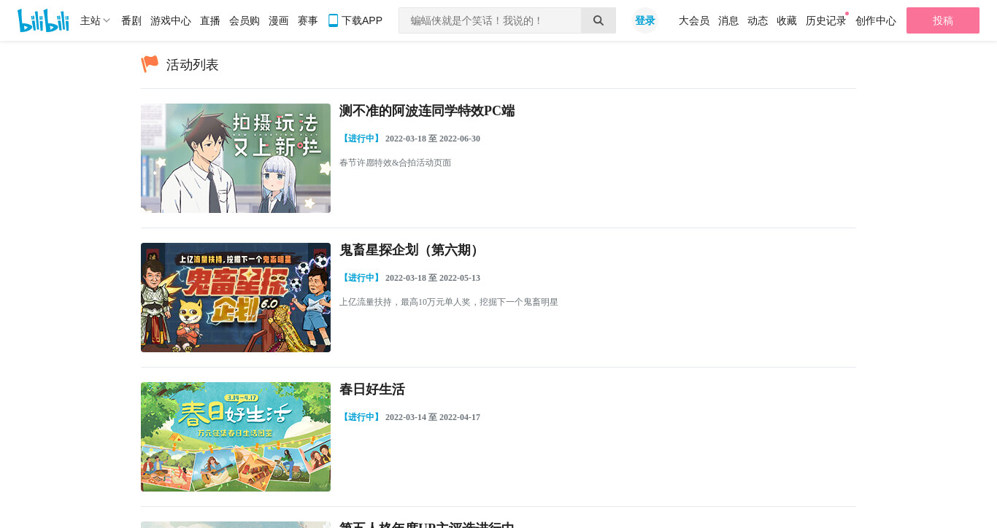Open 创作中心 creator center

876,20
